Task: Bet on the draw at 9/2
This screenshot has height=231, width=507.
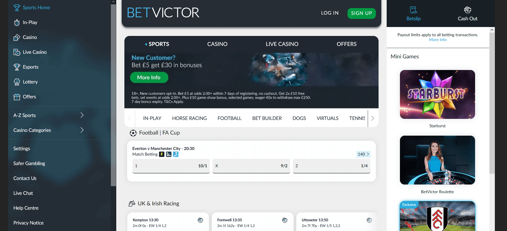Action: point(251,166)
